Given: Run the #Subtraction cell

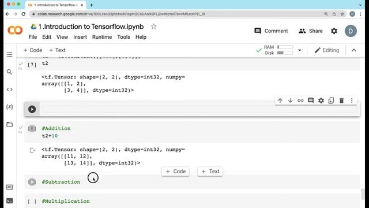Looking at the screenshot, I should click(32, 182).
